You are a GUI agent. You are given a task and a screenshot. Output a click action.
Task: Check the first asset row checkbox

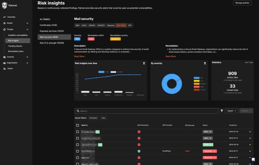click(77, 132)
